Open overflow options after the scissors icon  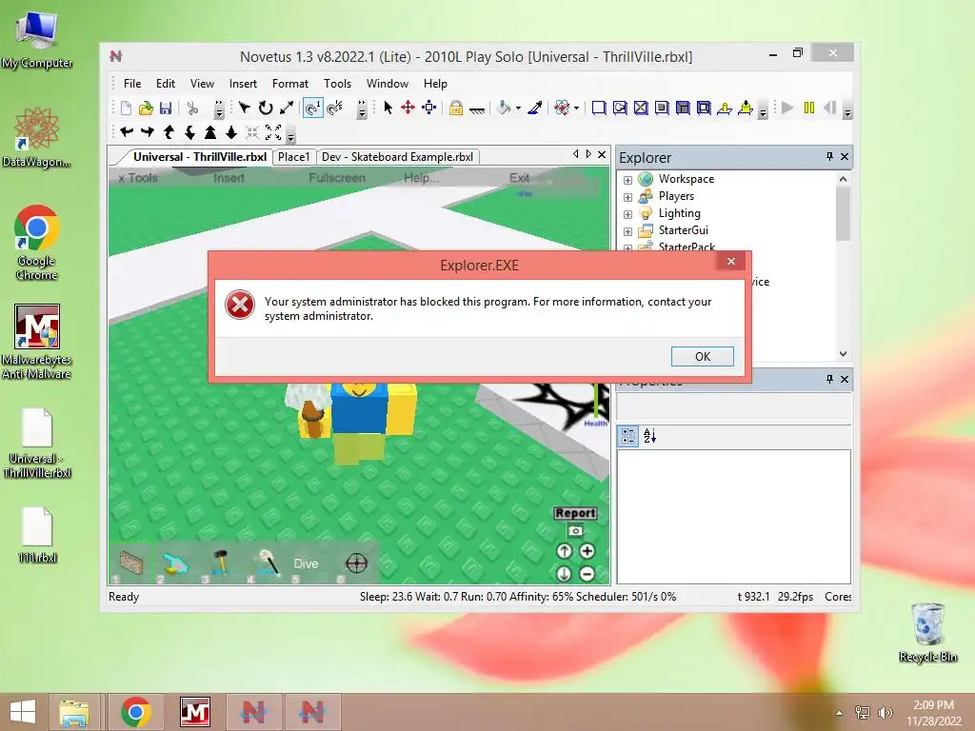tap(219, 109)
